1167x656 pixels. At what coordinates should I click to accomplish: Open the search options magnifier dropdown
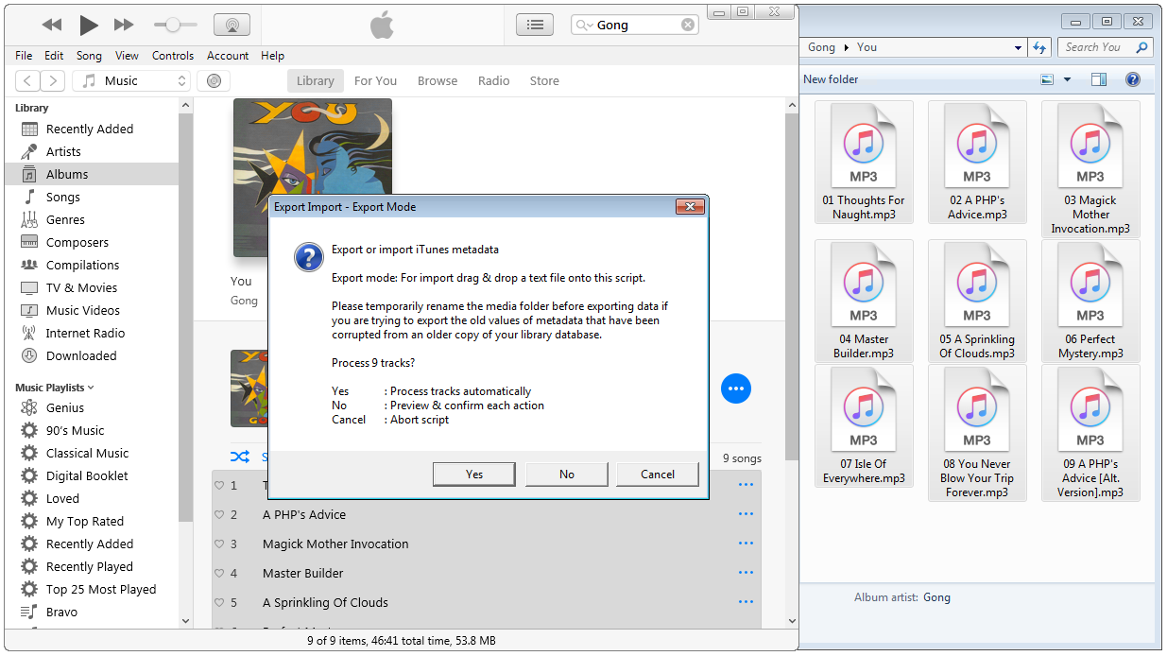coord(585,26)
